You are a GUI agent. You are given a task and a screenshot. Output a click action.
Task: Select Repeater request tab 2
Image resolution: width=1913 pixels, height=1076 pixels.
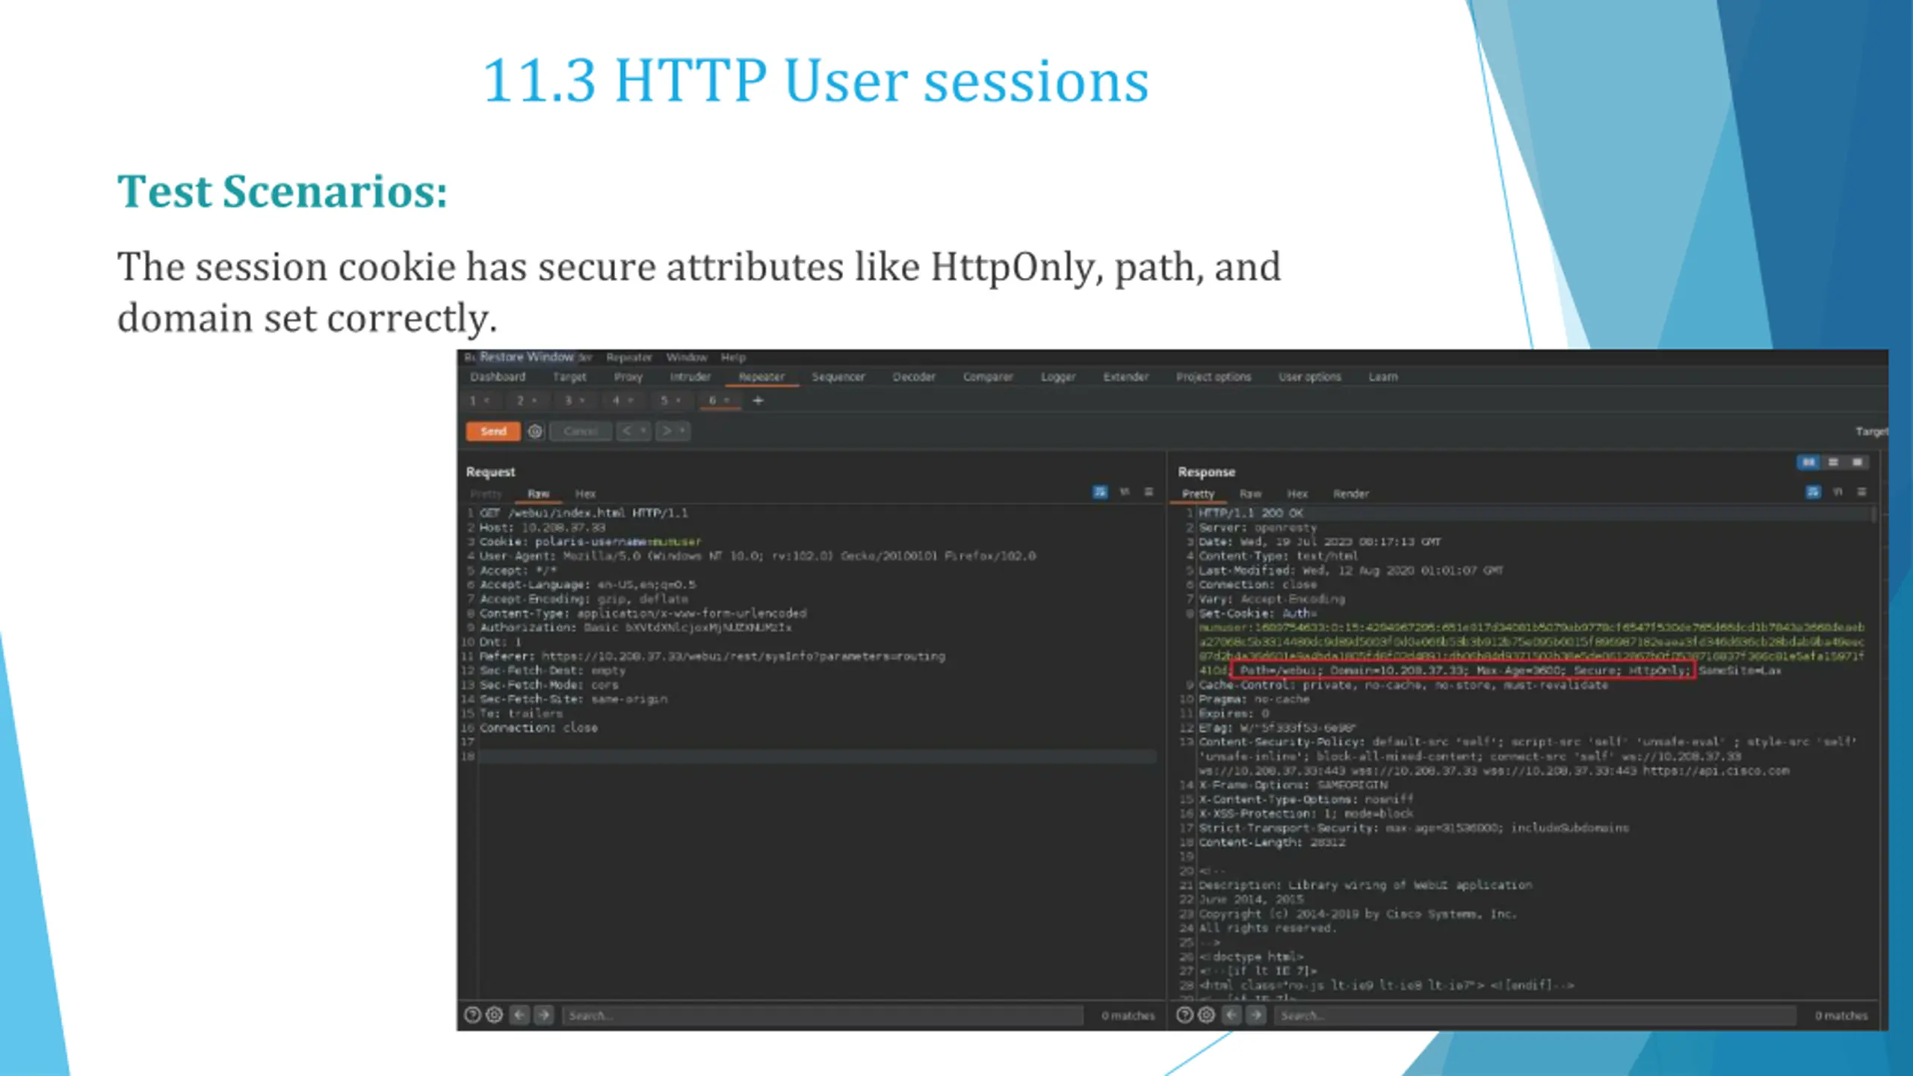[527, 401]
